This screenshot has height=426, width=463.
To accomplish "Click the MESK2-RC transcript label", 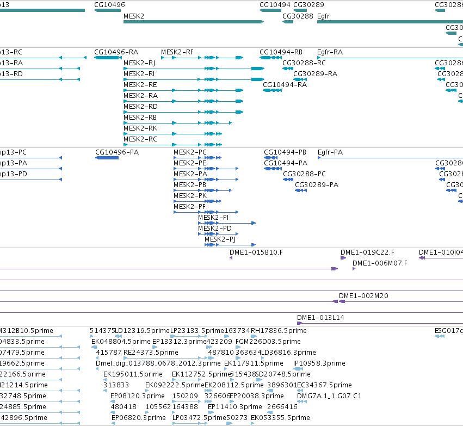I will point(140,139).
